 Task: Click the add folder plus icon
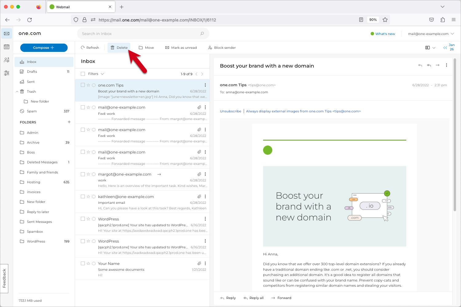click(x=69, y=122)
